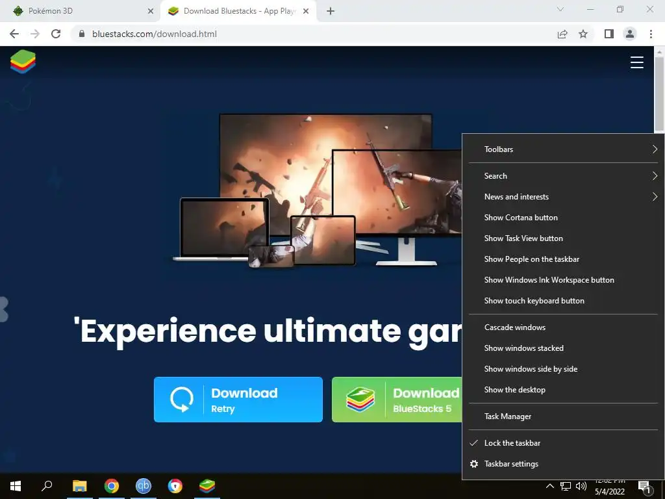Open the Chrome profile avatar
The height and width of the screenshot is (499, 665).
630,34
